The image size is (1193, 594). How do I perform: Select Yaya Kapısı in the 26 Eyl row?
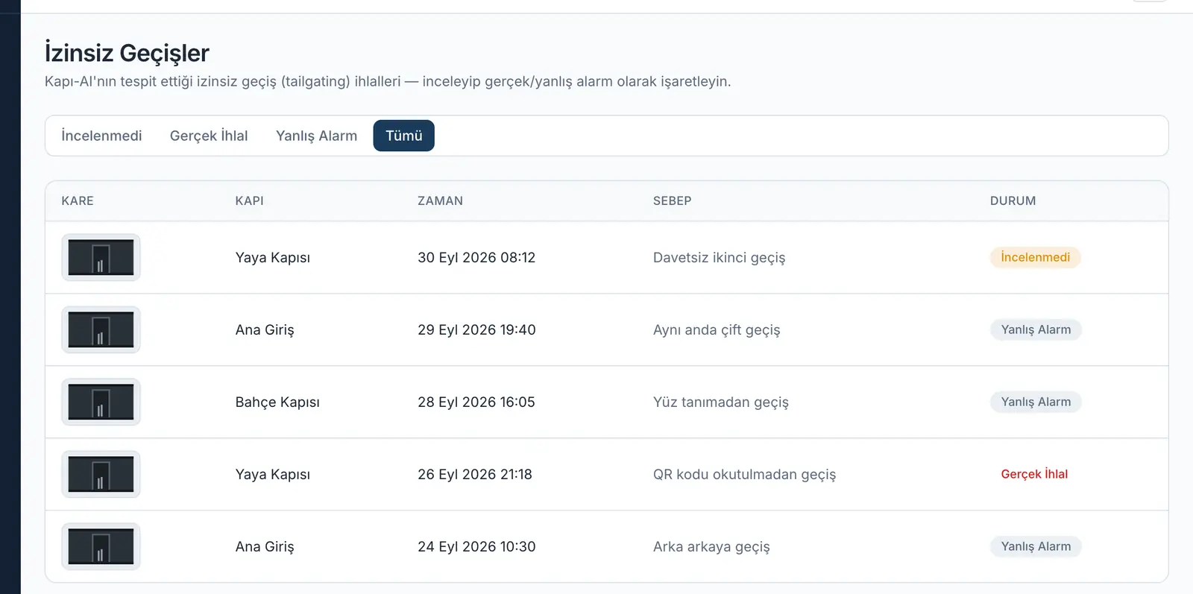click(273, 474)
